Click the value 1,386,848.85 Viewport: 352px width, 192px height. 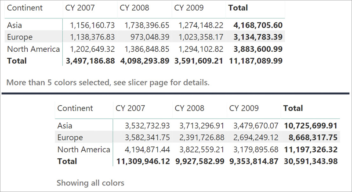click(x=147, y=49)
